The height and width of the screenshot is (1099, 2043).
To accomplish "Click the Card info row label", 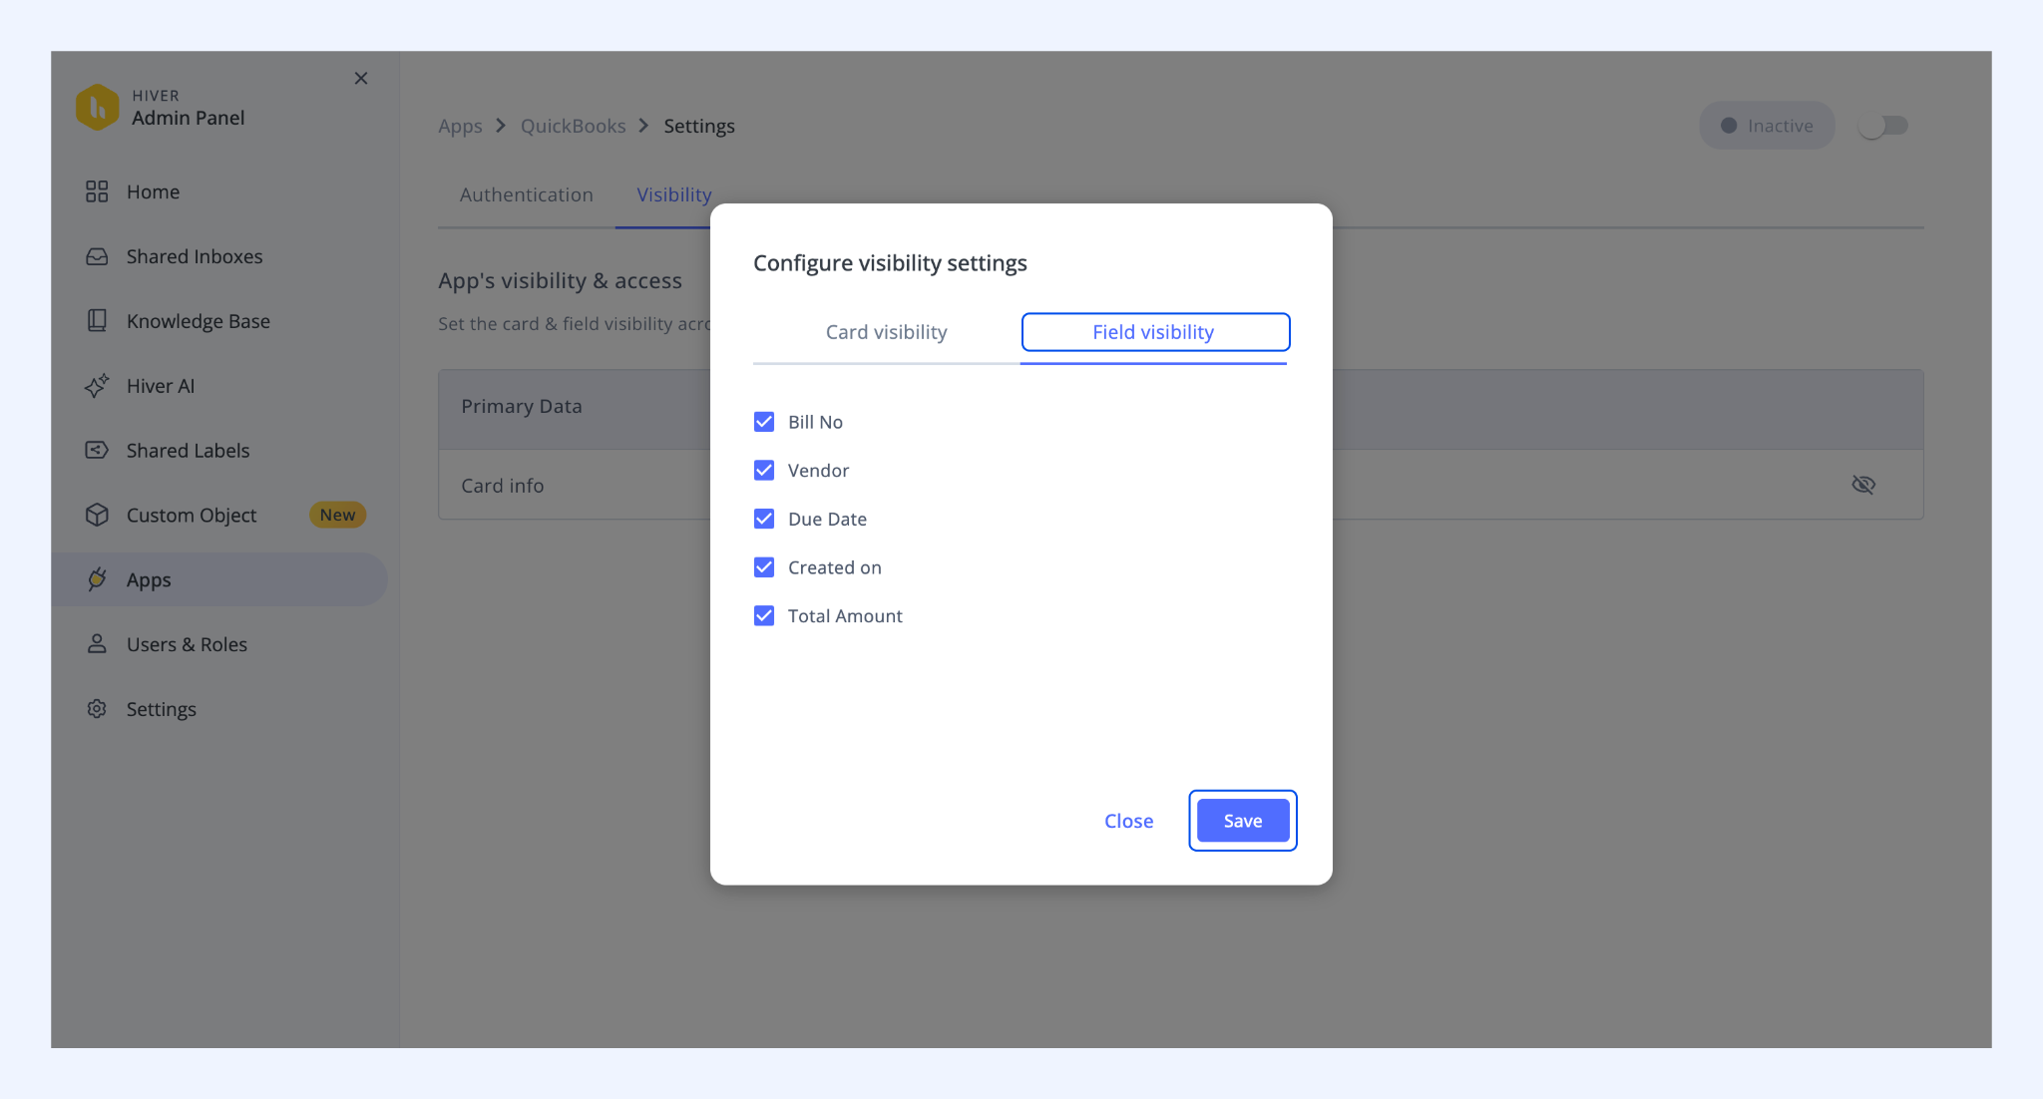I will (503, 486).
